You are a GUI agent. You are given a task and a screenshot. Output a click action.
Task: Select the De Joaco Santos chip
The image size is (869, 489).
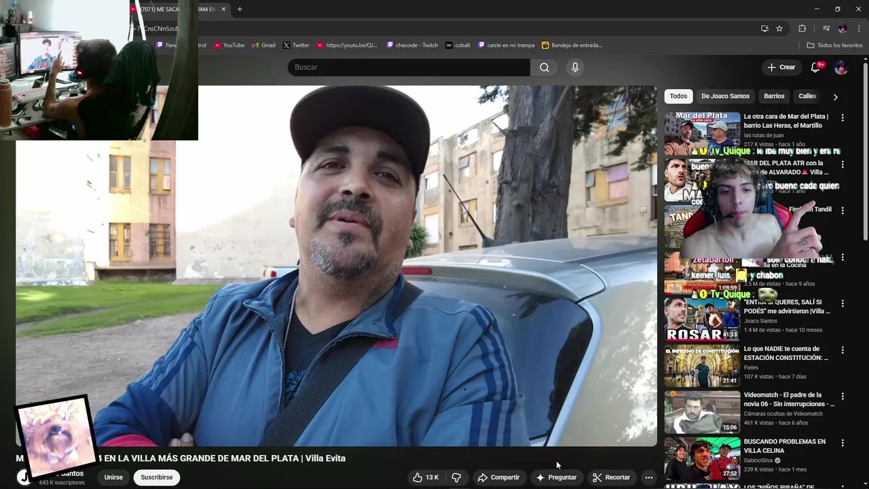coord(725,96)
